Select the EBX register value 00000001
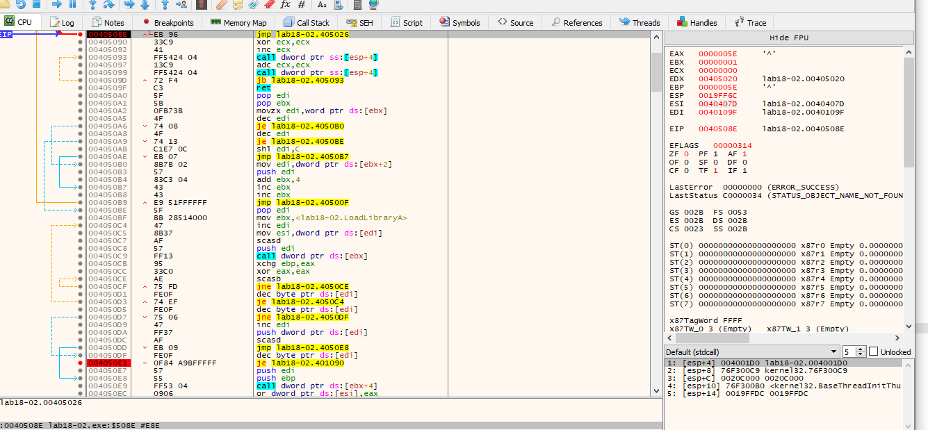The image size is (928, 430). pyautogui.click(x=718, y=62)
